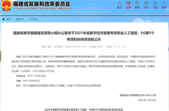
Task: Click the 来源：本网 text
Action: coord(46,47)
